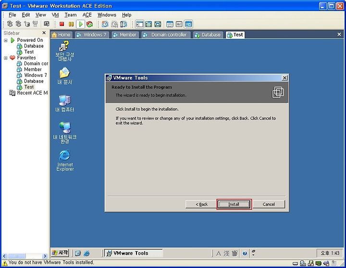The width and height of the screenshot is (346, 268).
Task: Click the Back button in wizard
Action: tap(201, 204)
